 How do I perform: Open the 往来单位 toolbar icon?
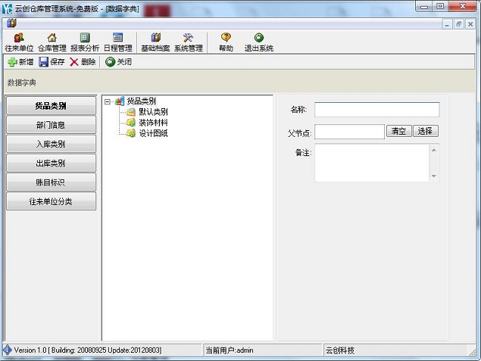tap(19, 38)
